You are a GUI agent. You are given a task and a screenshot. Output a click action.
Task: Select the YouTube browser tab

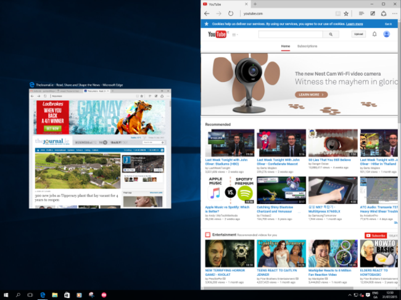225,4
